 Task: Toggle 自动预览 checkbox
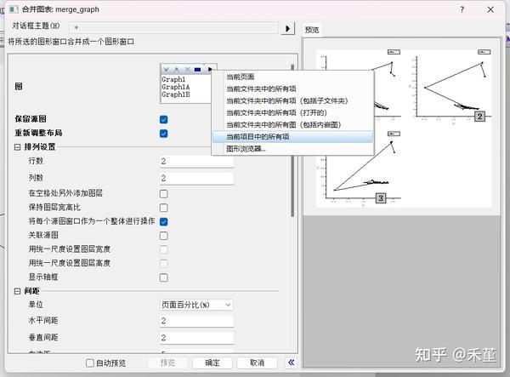click(x=90, y=363)
